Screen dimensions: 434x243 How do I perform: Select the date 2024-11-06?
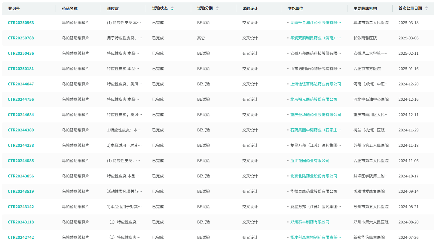pos(408,161)
